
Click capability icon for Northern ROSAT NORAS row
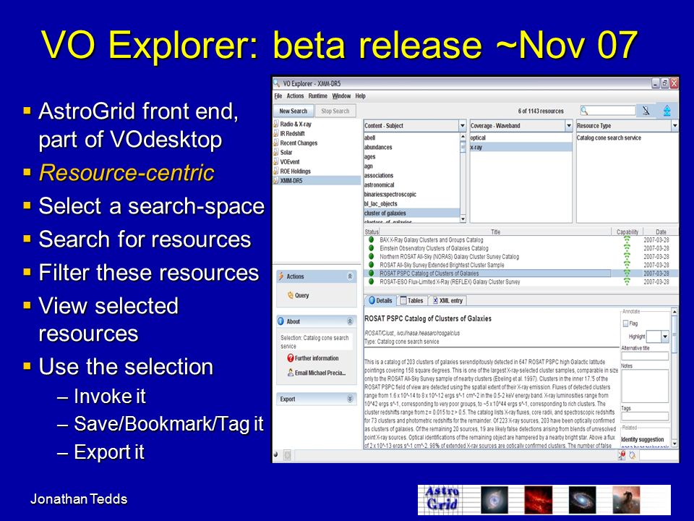[x=627, y=256]
